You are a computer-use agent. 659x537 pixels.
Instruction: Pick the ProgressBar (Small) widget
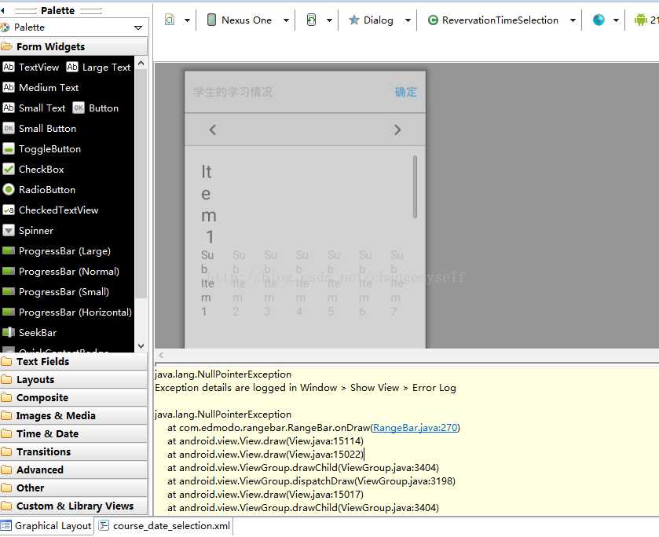coord(56,291)
